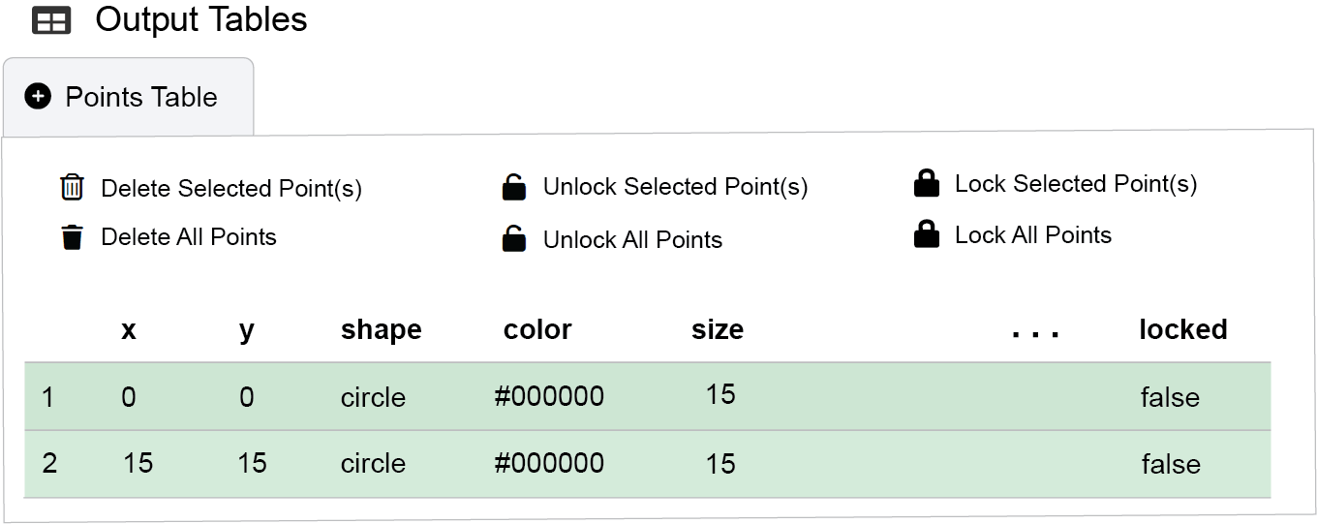
Task: Click the size value in row 2
Action: [720, 464]
